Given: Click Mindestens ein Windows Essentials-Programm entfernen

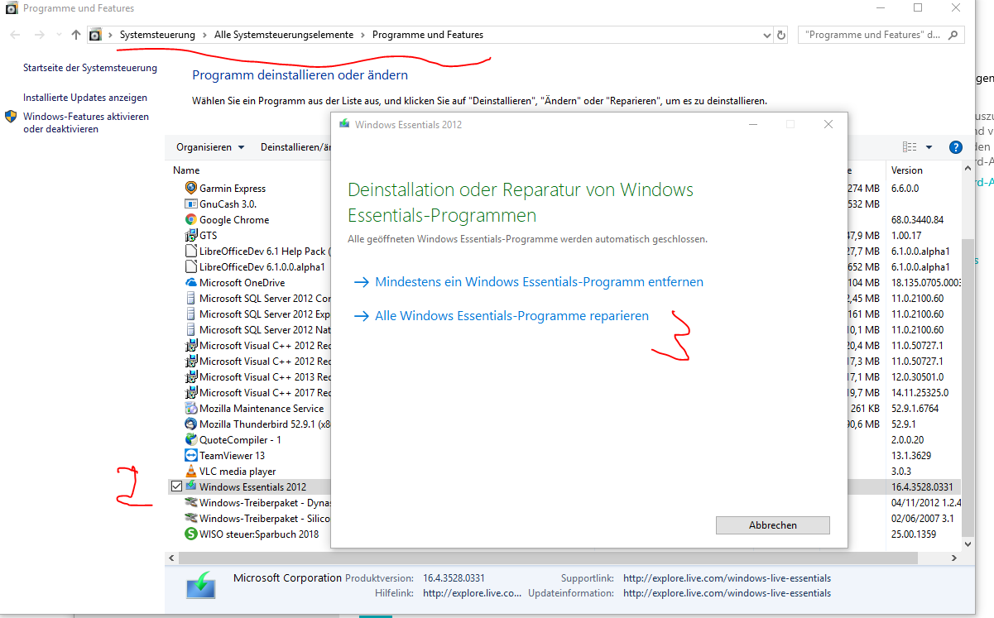Looking at the screenshot, I should (x=539, y=281).
